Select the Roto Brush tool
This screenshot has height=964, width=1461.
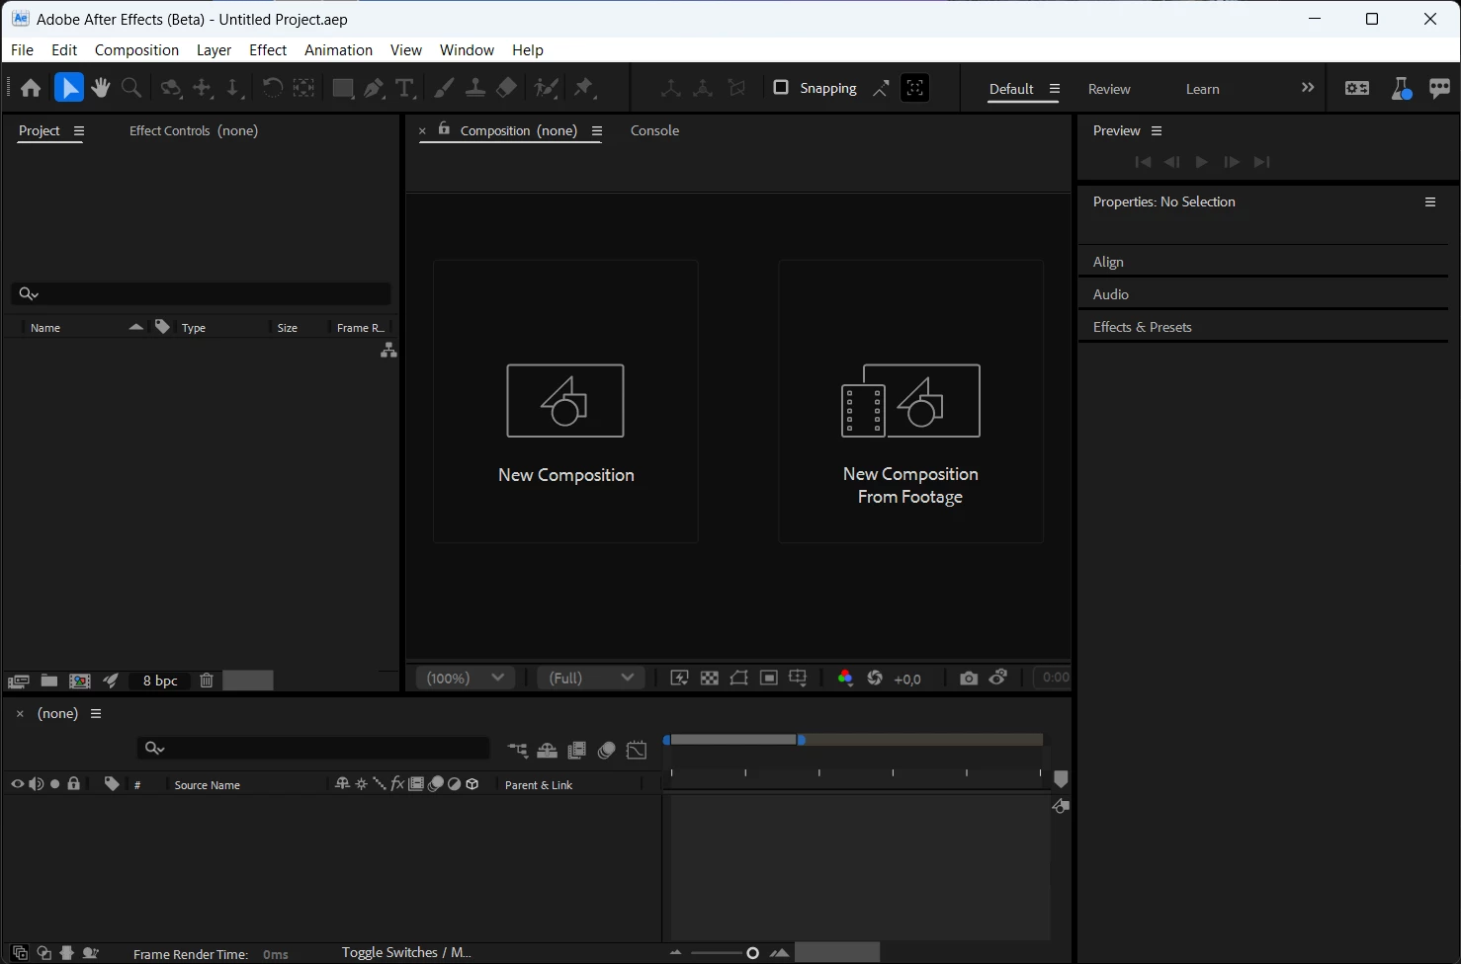click(546, 88)
